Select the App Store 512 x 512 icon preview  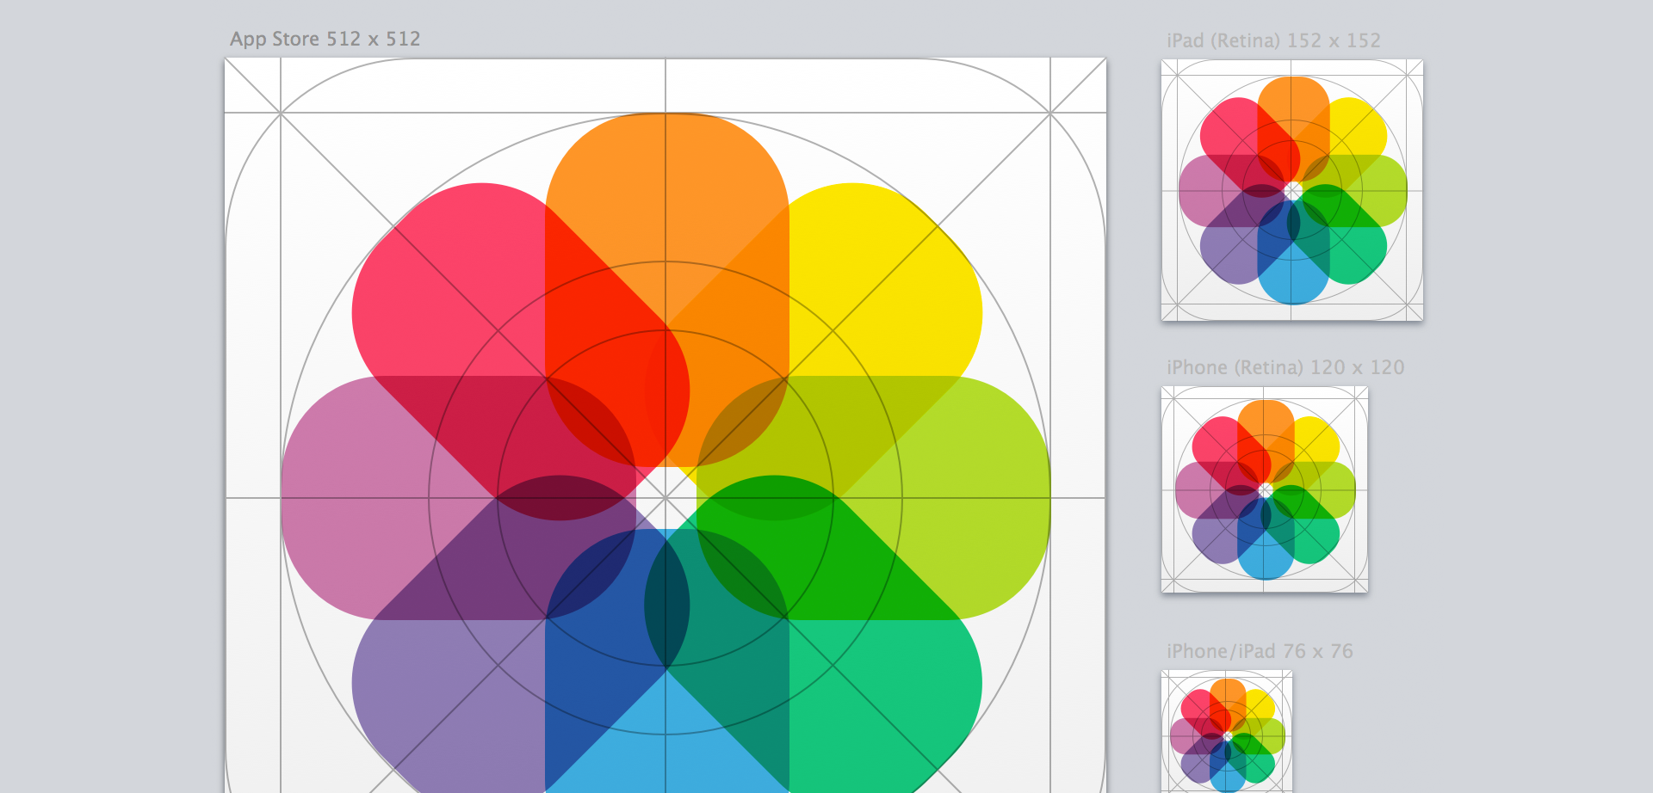click(x=666, y=426)
